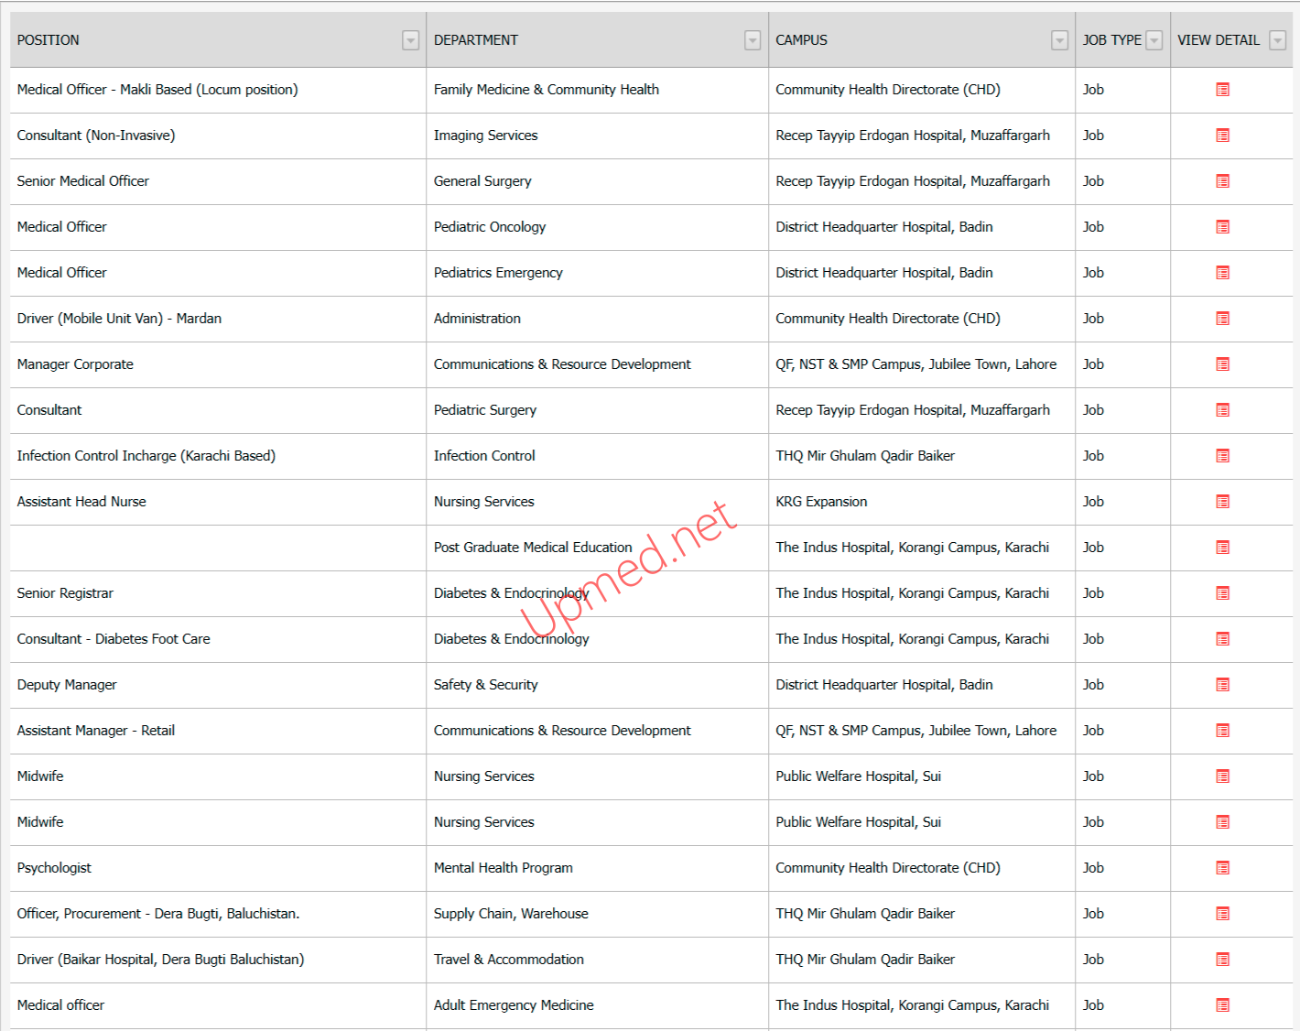This screenshot has height=1031, width=1300.
Task: Select 'Pediatric Oncology' department cell
Action: [597, 227]
